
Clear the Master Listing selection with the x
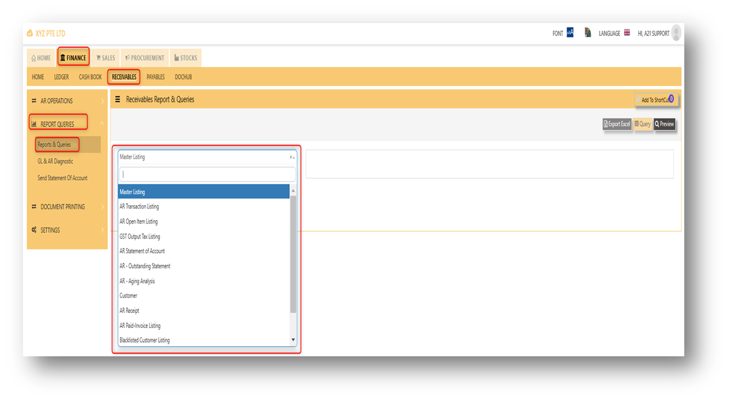pyautogui.click(x=291, y=157)
